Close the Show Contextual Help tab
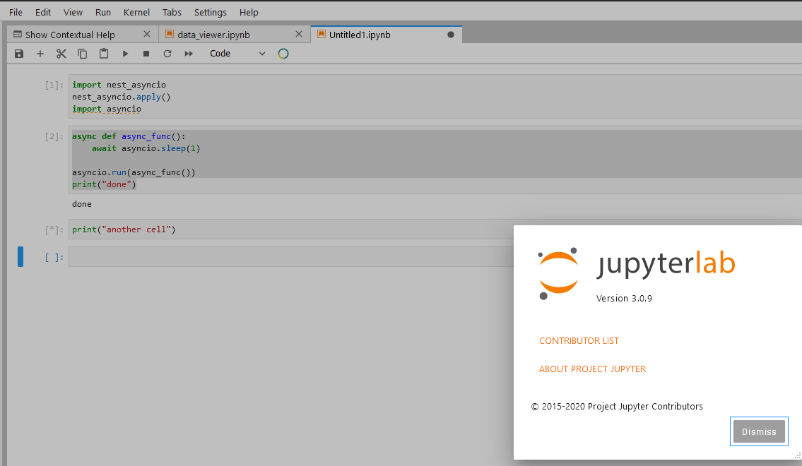 click(147, 34)
